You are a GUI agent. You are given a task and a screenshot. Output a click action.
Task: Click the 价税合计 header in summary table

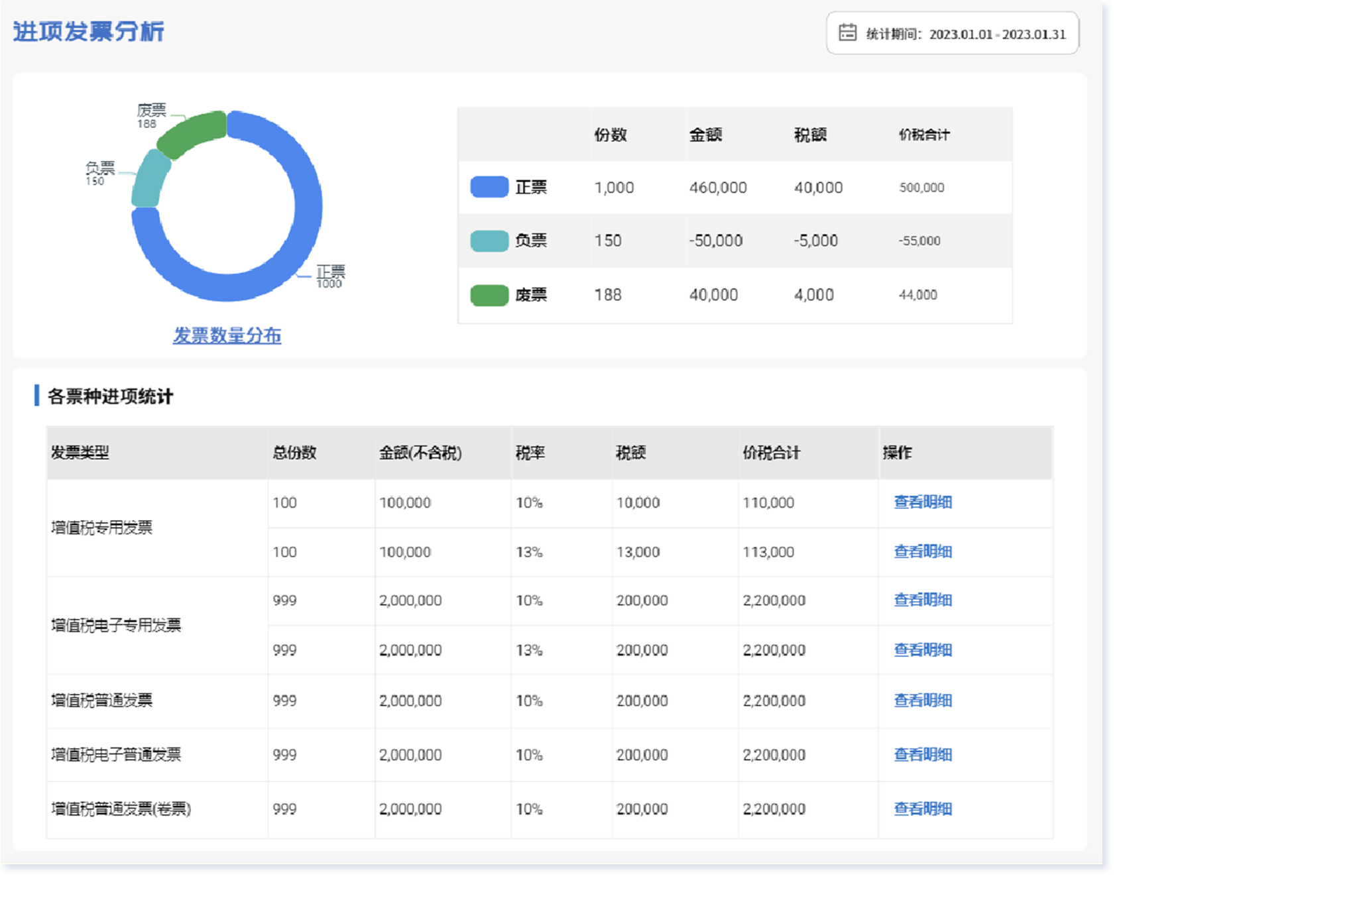click(924, 135)
